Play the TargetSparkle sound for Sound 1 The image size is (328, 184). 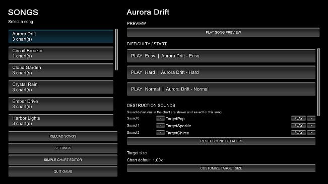298,125
